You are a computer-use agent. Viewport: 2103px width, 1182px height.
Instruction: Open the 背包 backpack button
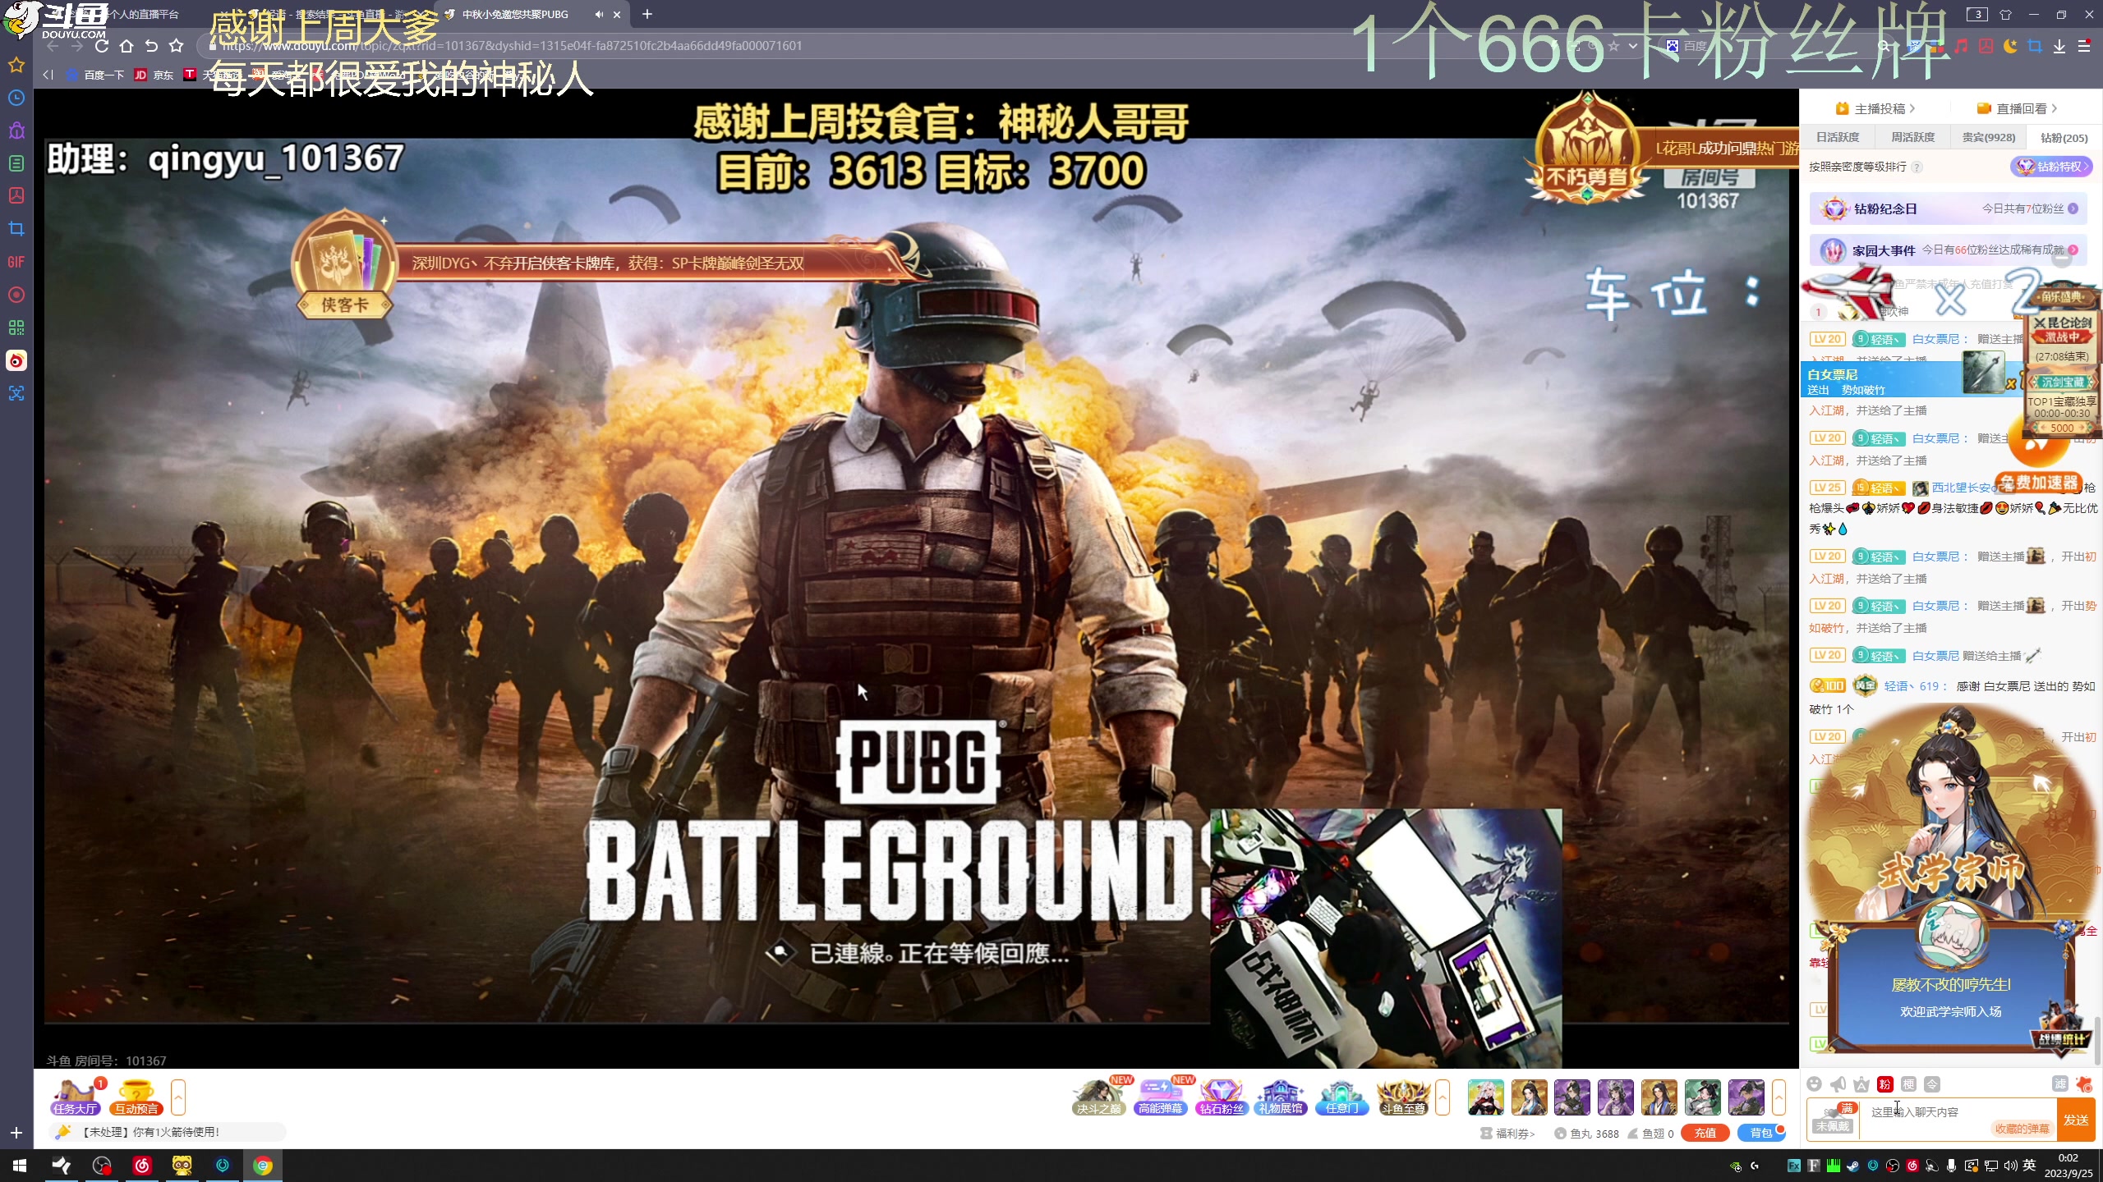tap(1760, 1133)
